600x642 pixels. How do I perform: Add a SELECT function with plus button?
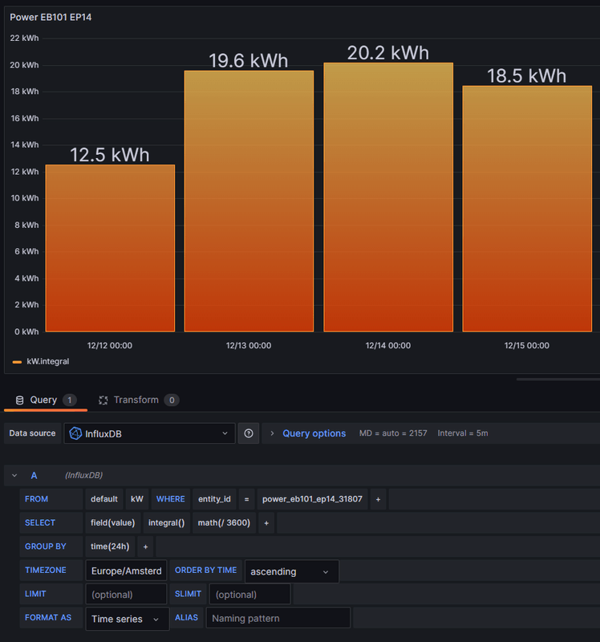(x=266, y=523)
